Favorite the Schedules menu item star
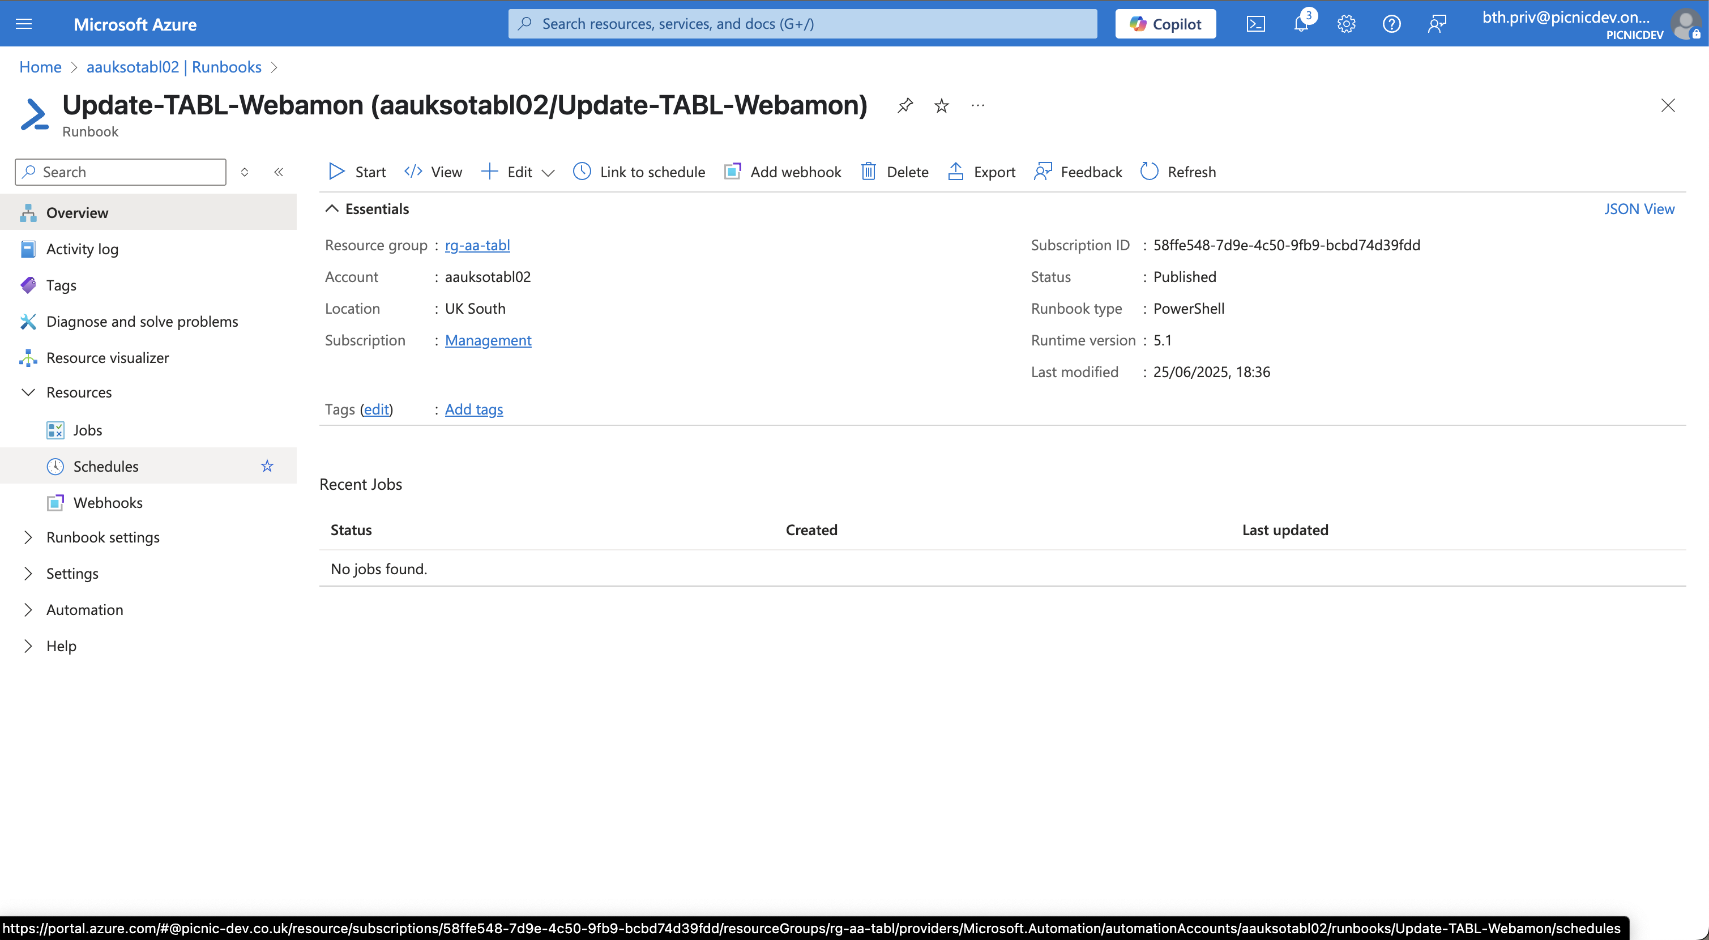The height and width of the screenshot is (940, 1709). (x=267, y=465)
